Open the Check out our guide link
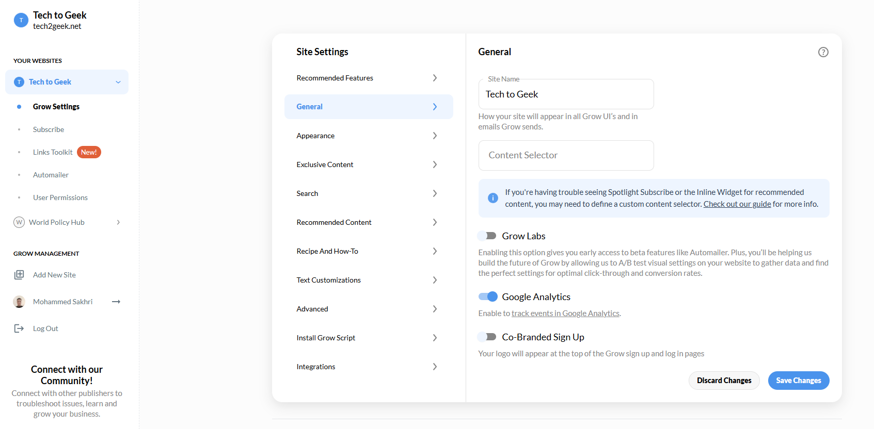874x429 pixels. pos(737,204)
